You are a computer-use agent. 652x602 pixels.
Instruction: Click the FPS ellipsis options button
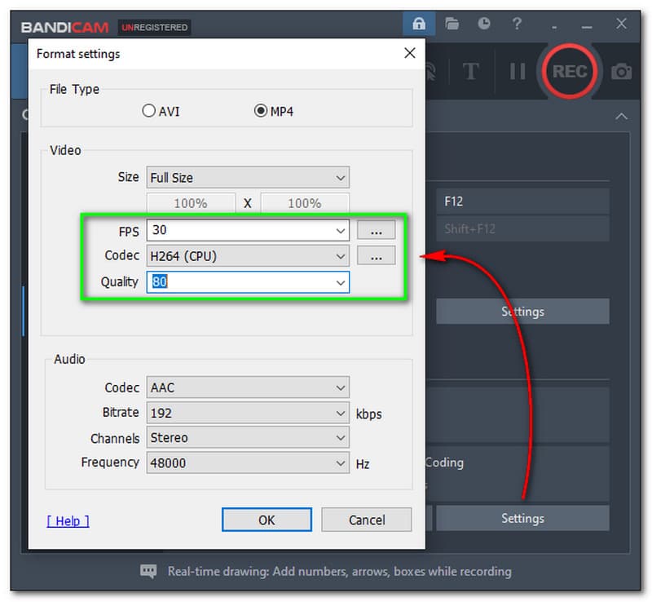(376, 231)
